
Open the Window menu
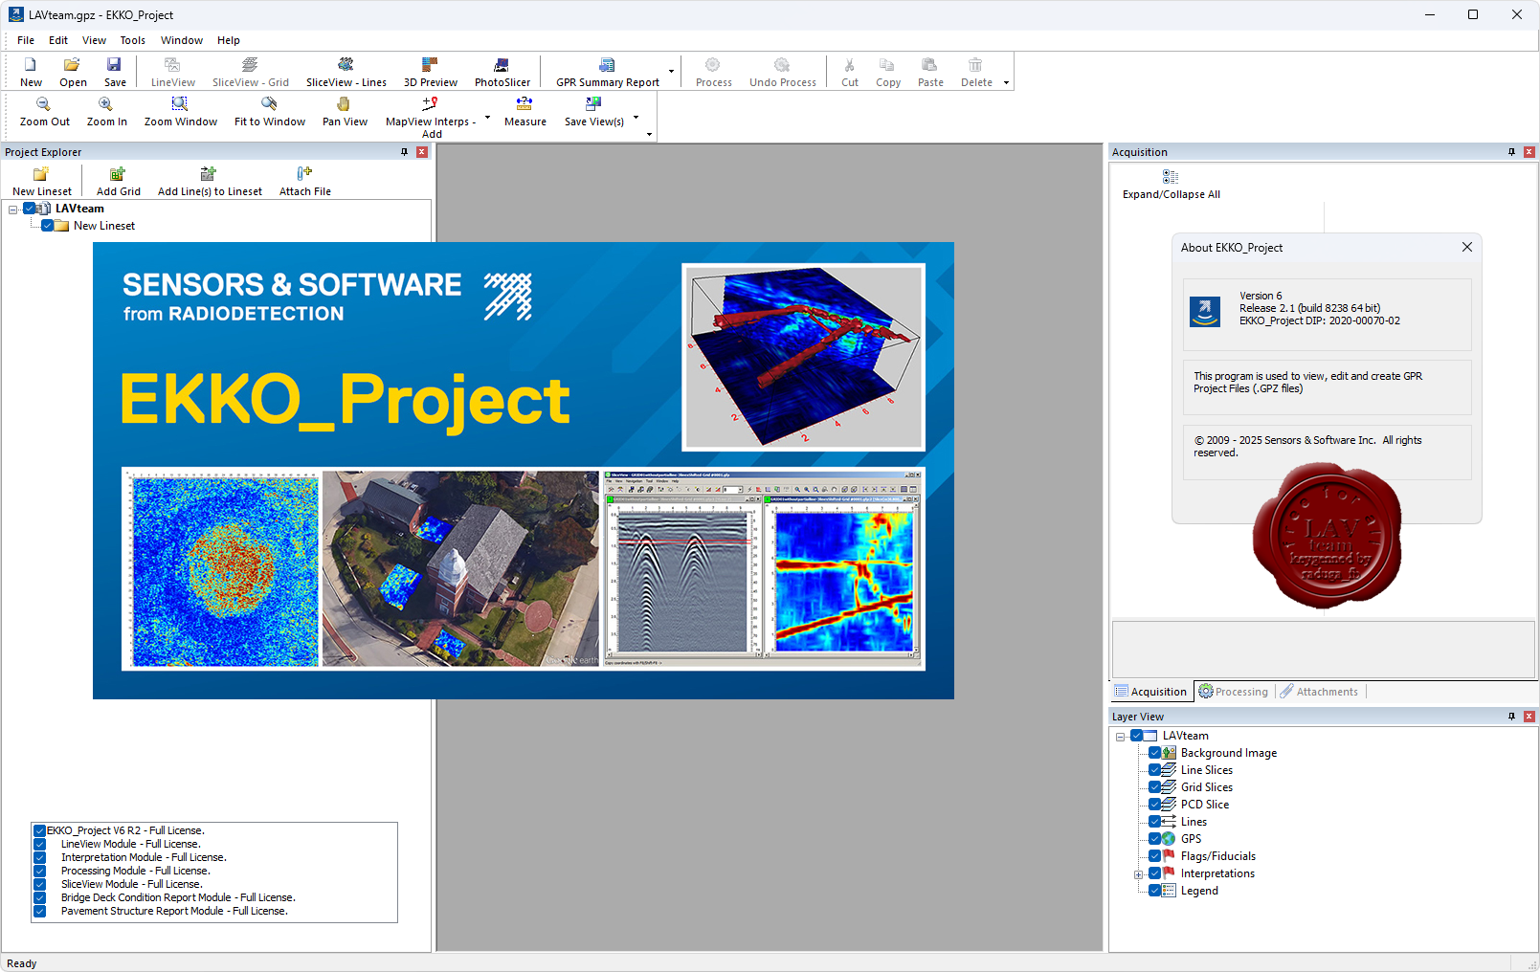(182, 40)
